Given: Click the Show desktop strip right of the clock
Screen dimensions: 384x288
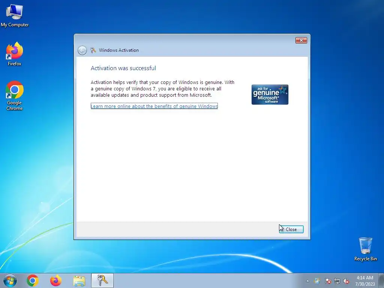Looking at the screenshot, I should pyautogui.click(x=382, y=280).
